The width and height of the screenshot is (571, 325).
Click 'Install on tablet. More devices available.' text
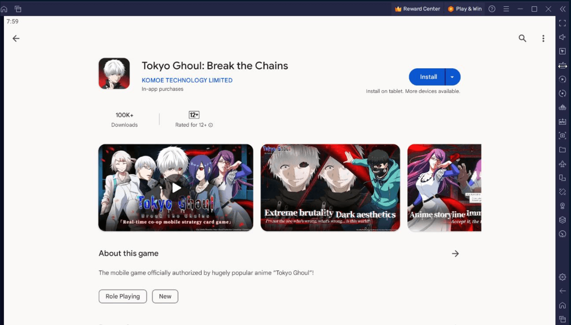pyautogui.click(x=413, y=91)
